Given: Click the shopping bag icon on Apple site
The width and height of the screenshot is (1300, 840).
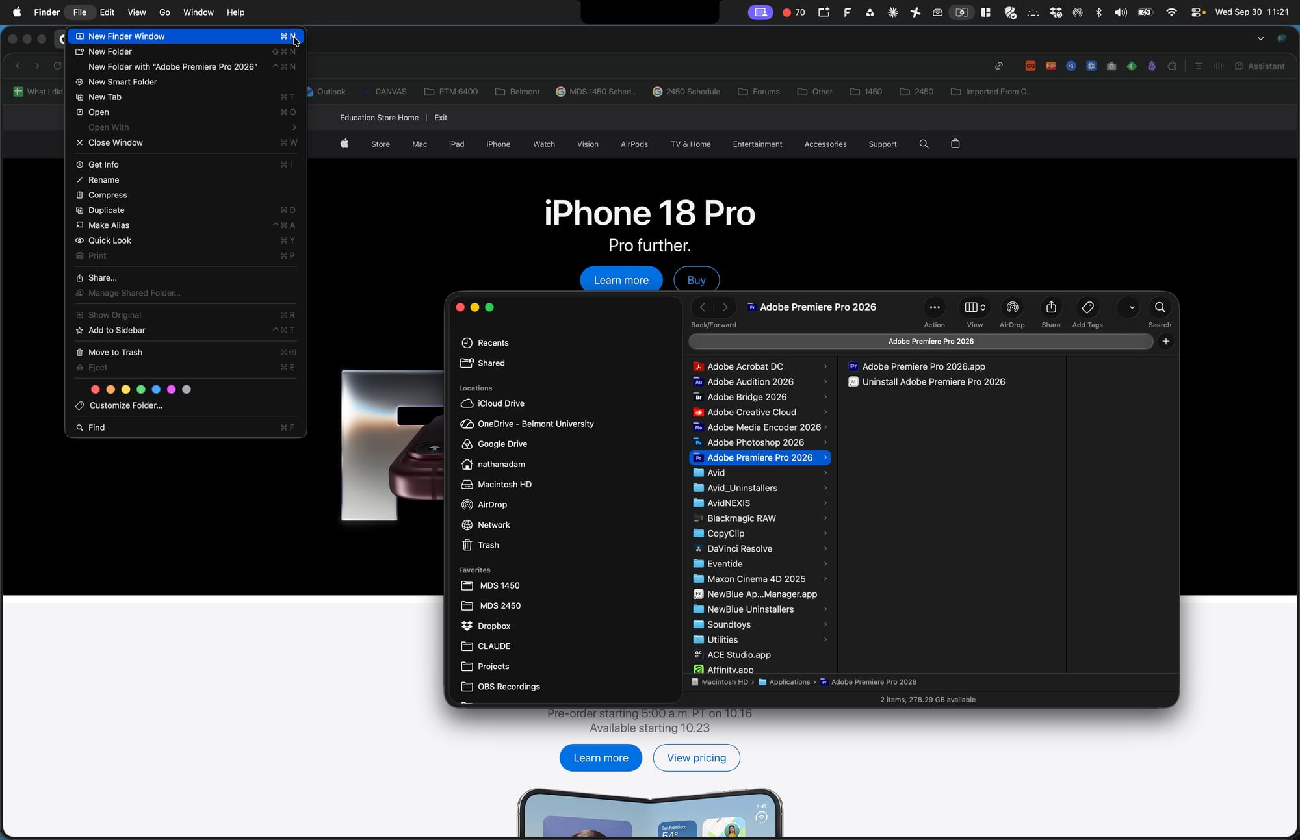Looking at the screenshot, I should coord(955,144).
